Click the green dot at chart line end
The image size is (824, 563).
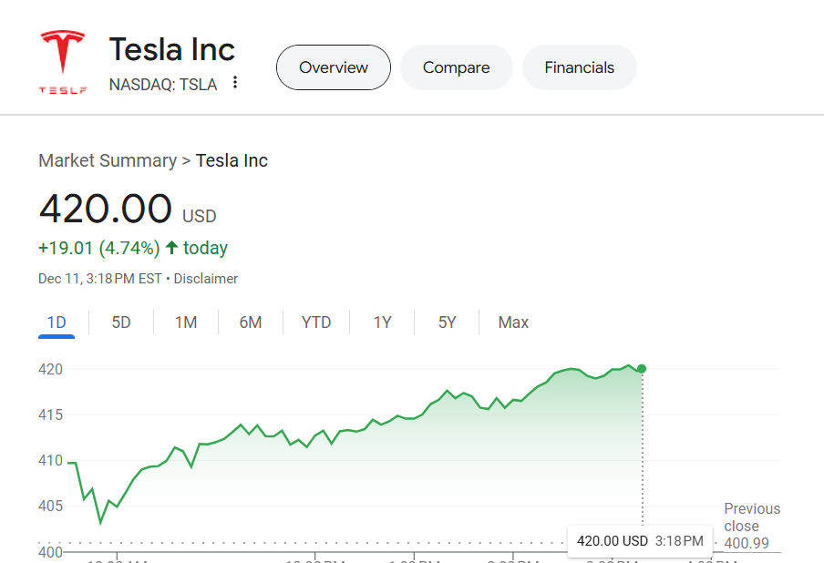click(642, 369)
